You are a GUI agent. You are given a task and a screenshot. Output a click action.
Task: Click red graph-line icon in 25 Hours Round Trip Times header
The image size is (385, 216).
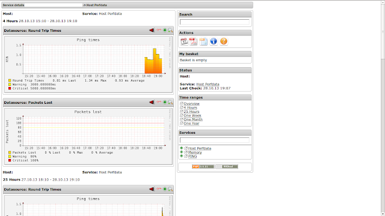[x=159, y=189]
